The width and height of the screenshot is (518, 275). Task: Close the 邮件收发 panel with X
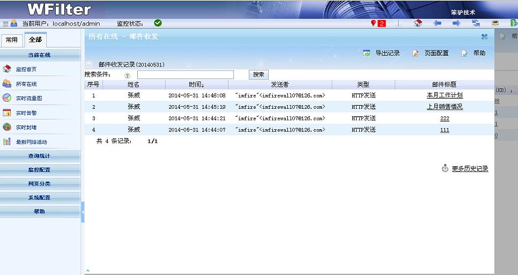click(484, 36)
